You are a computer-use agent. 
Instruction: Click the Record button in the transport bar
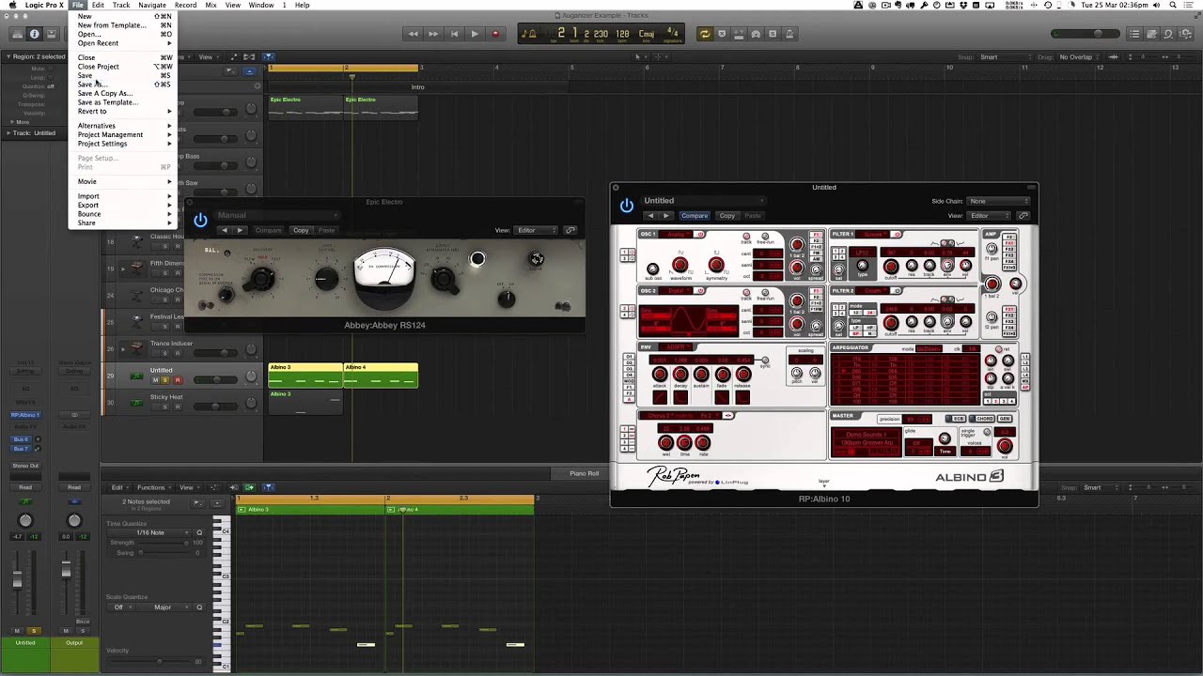[496, 34]
